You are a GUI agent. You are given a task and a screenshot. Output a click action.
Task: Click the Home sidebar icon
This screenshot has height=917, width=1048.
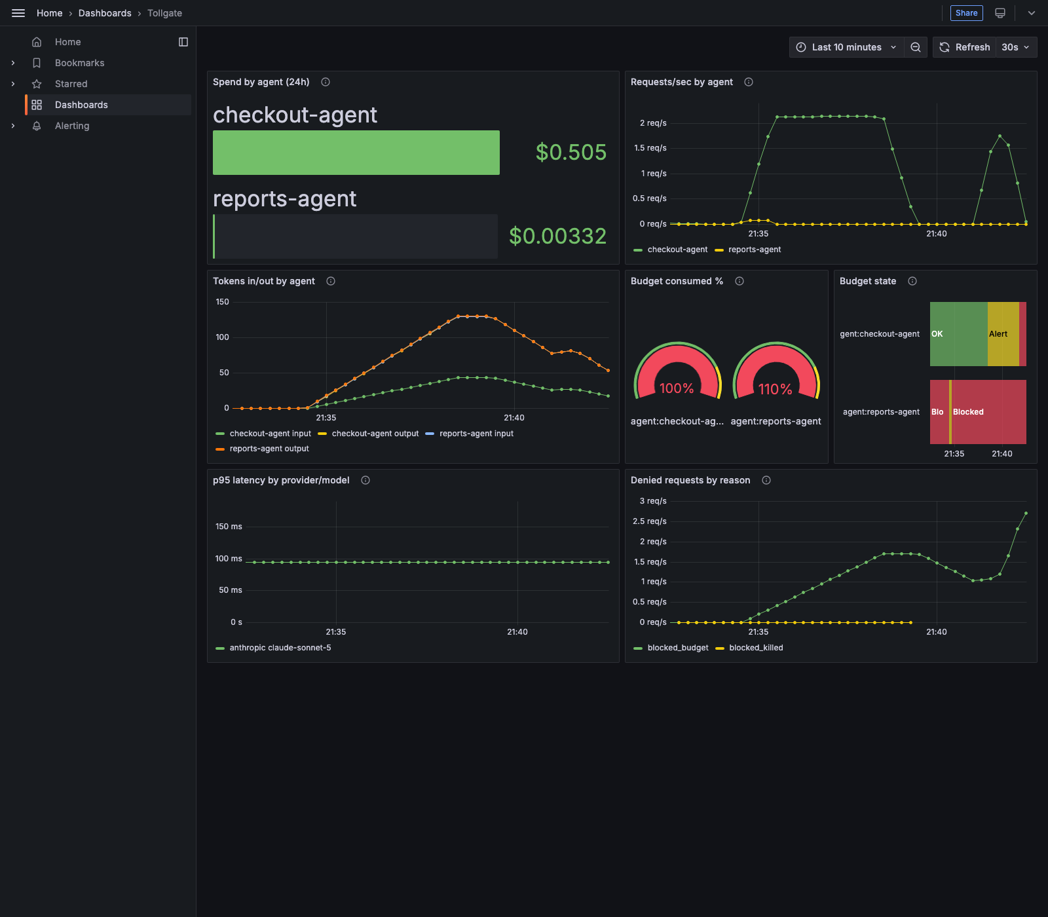click(x=37, y=42)
